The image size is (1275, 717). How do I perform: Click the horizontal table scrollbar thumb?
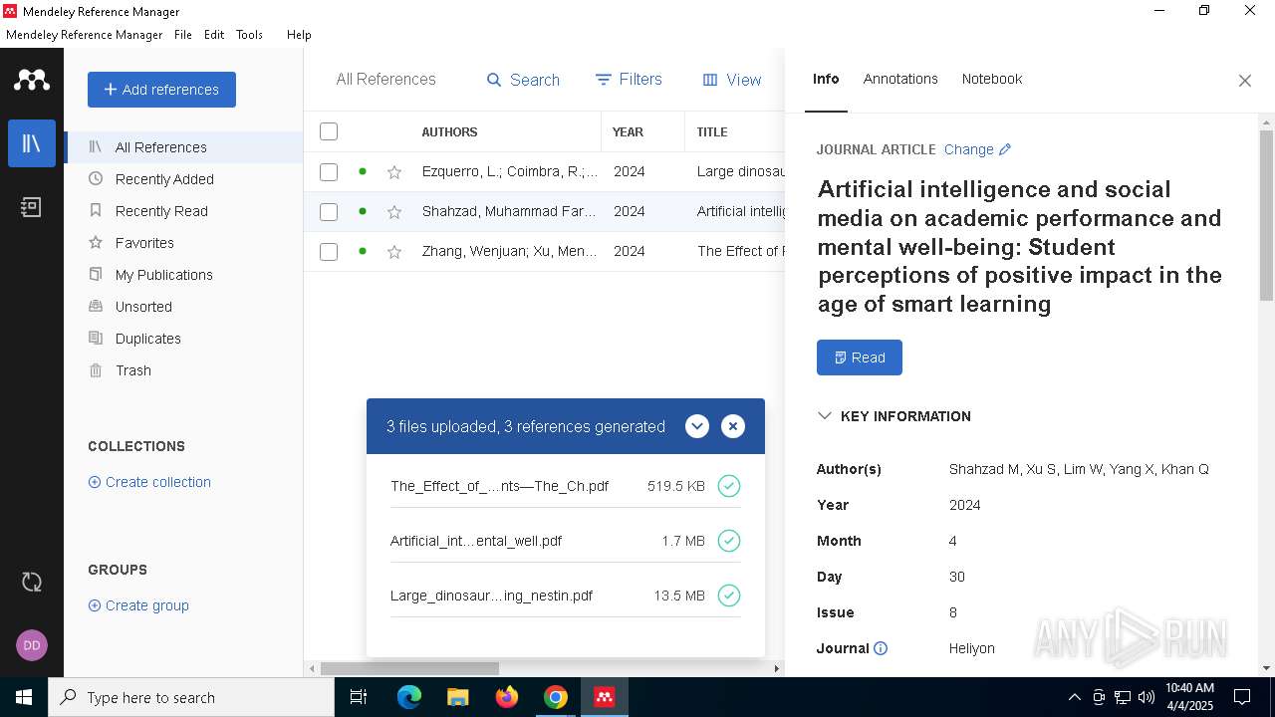(409, 668)
